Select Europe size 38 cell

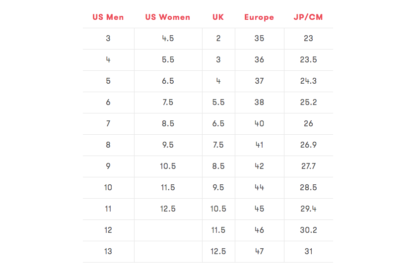click(259, 103)
